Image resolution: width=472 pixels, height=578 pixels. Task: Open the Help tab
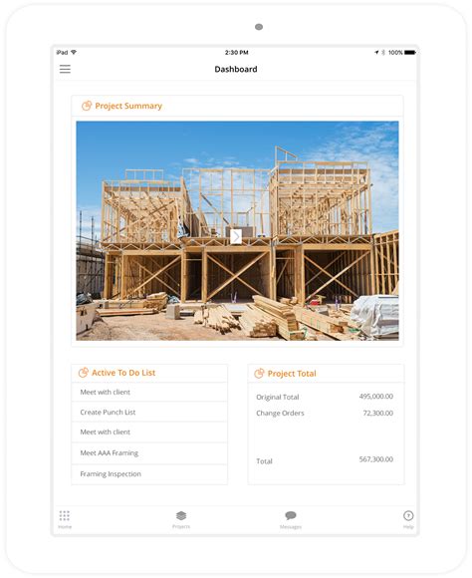click(x=408, y=520)
